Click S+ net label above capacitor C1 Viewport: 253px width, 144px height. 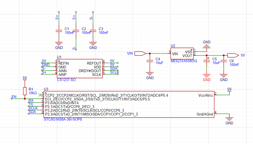pos(57,17)
